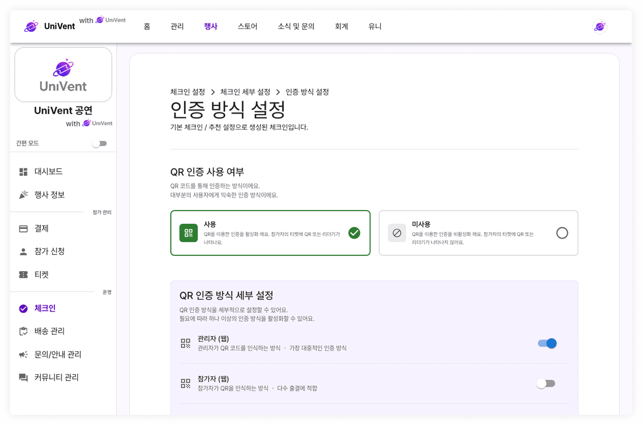This screenshot has height=425, width=642.
Task: Click the 행사 정보 party icon
Action: pyautogui.click(x=23, y=195)
